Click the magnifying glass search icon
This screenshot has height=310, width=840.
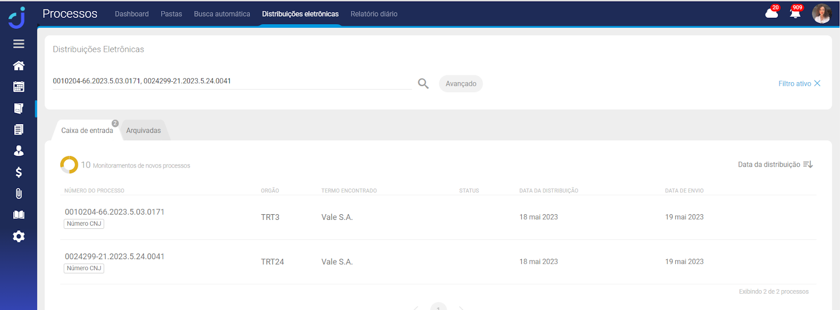pos(423,84)
